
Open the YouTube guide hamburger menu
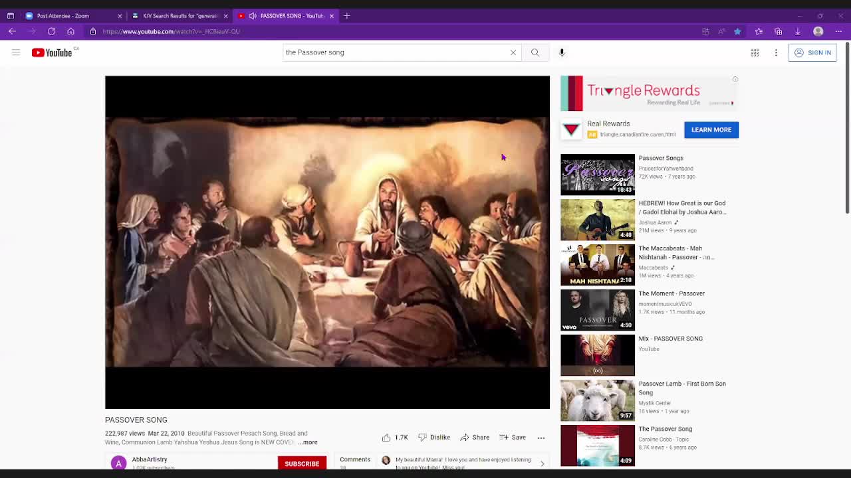tap(16, 52)
